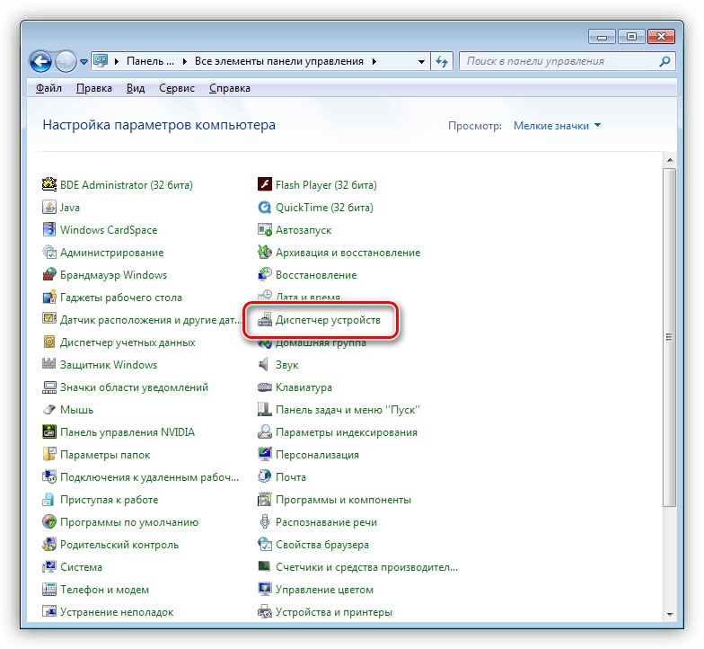Open Брандмауэр Windows icon
Viewport: 704px width, 649px height.
pyautogui.click(x=48, y=275)
